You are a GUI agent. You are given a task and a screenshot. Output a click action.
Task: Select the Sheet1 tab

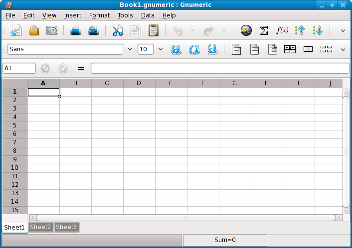14,228
